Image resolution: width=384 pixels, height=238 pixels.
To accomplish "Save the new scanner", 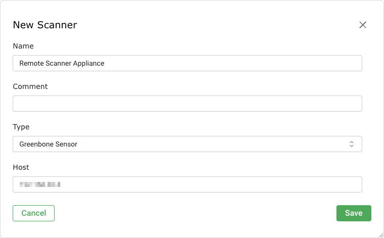I will coord(354,213).
